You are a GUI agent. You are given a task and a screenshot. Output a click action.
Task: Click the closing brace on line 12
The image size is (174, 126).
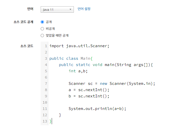(x=60, y=115)
